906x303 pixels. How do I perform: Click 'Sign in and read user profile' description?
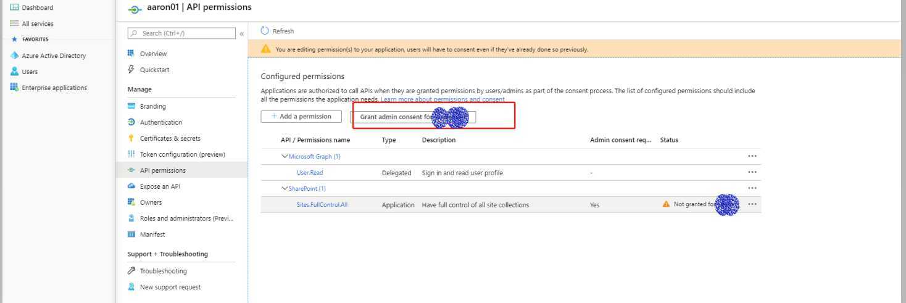[462, 173]
